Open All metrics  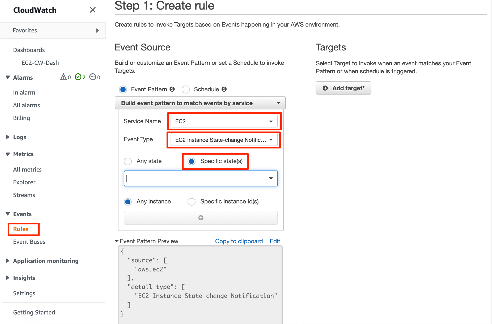27,169
